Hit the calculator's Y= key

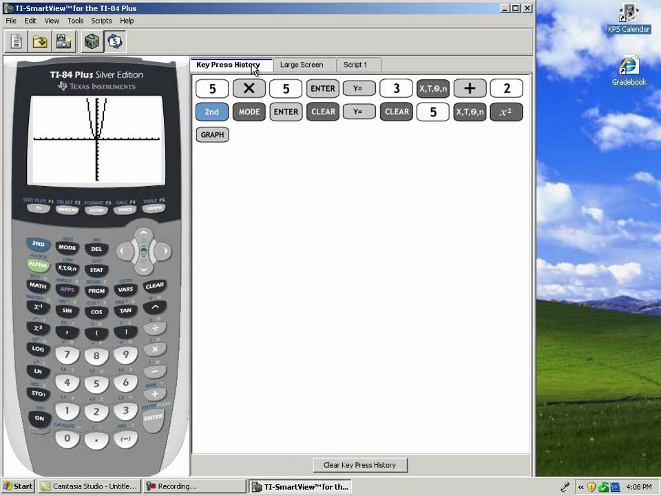click(x=39, y=208)
